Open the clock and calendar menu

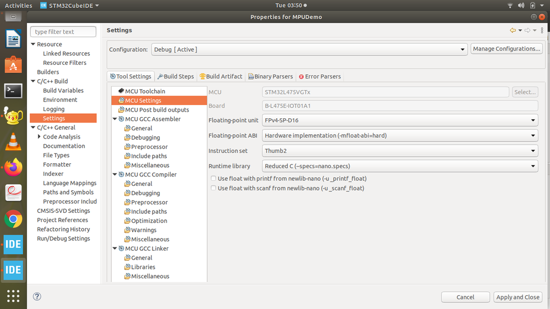pos(291,5)
